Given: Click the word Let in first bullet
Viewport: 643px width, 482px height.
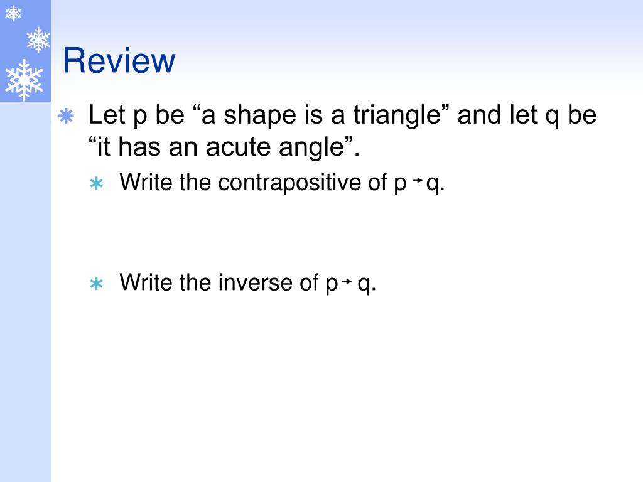Looking at the screenshot, I should click(107, 114).
